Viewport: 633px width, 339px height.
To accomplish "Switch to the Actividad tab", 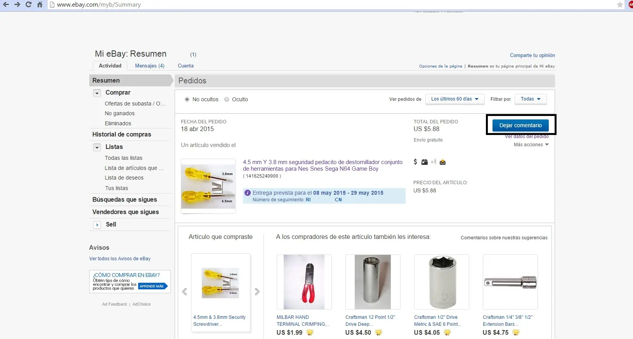I will pyautogui.click(x=110, y=66).
